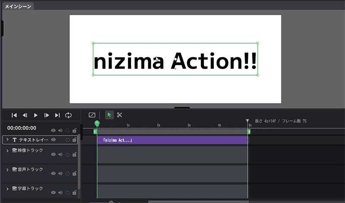This screenshot has width=345, height=203.
Task: Click the top-left bounding box handle
Action: (93, 43)
